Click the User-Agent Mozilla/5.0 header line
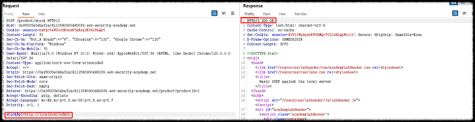Screen dimensions: 475x122 point(118,54)
